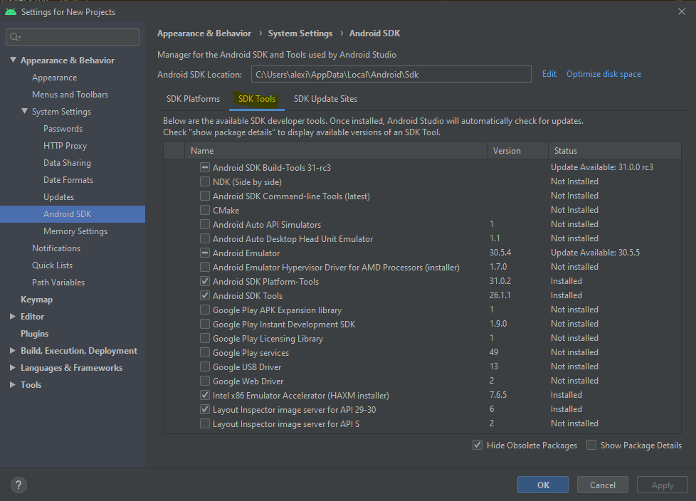Expand Build, Execution, Deployment arrow
Image resolution: width=696 pixels, height=501 pixels.
[x=12, y=351]
